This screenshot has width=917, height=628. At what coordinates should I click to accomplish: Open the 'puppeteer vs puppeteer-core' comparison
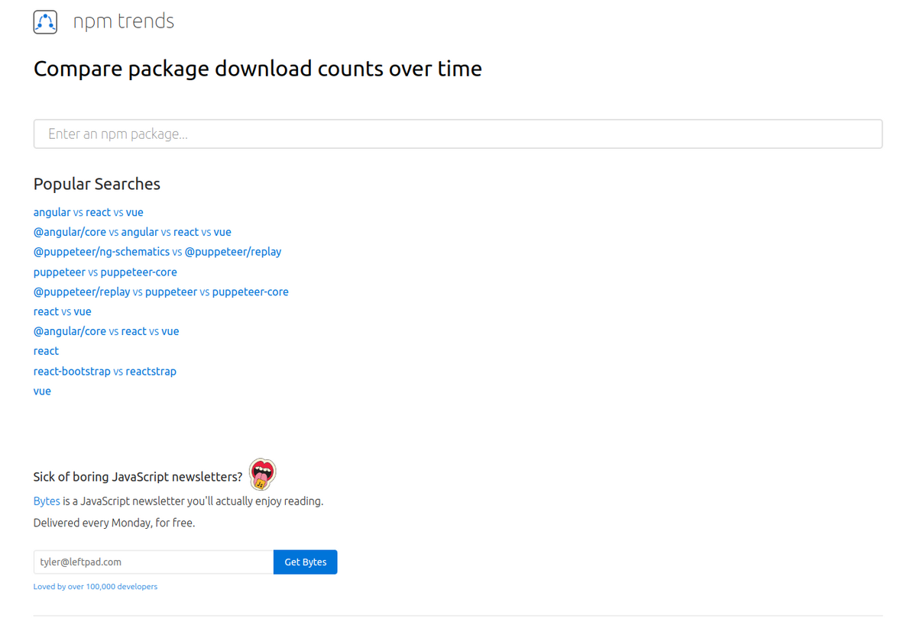105,272
